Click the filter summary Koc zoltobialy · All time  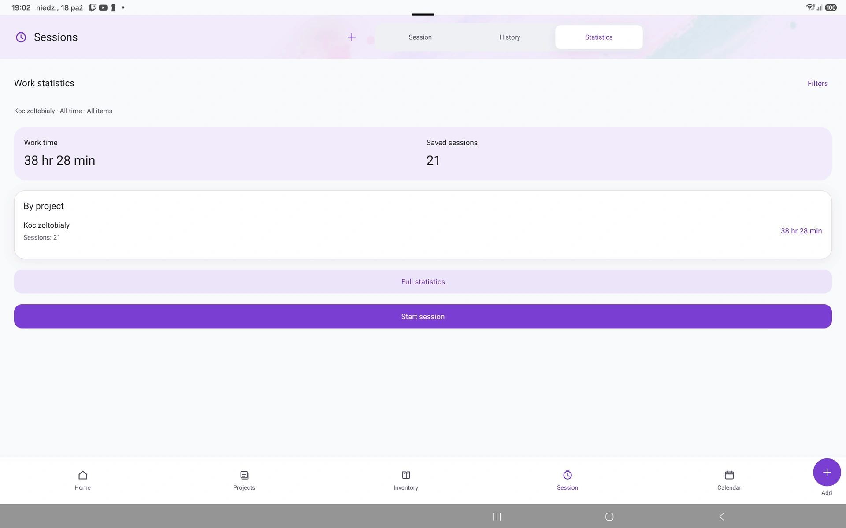[x=63, y=111]
